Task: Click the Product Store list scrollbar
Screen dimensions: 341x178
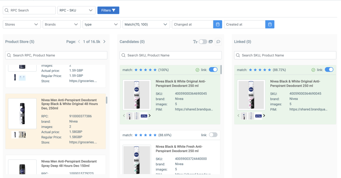Action: [107, 100]
